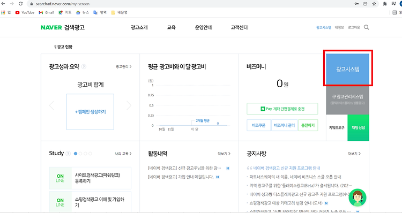The height and width of the screenshot is (213, 402).
Task: Open the 교육 menu
Action: 172,27
